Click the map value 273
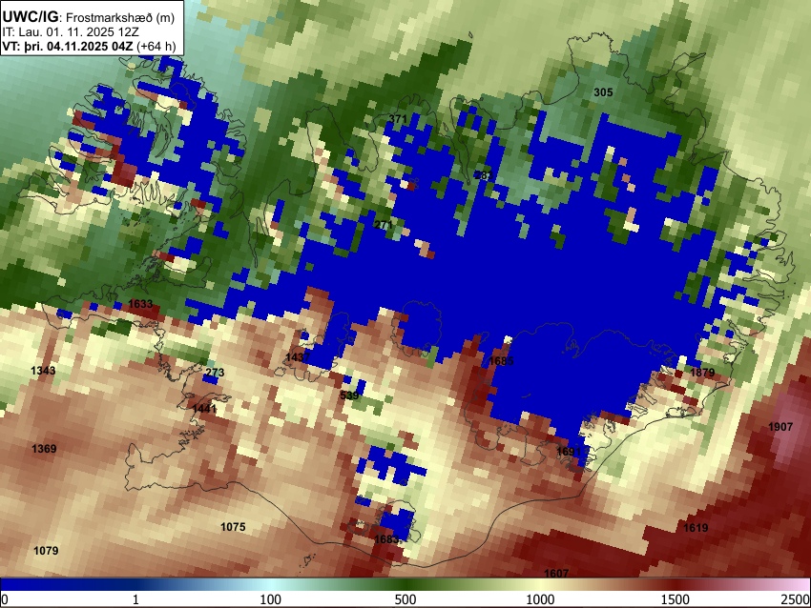The width and height of the screenshot is (811, 608). pos(215,372)
